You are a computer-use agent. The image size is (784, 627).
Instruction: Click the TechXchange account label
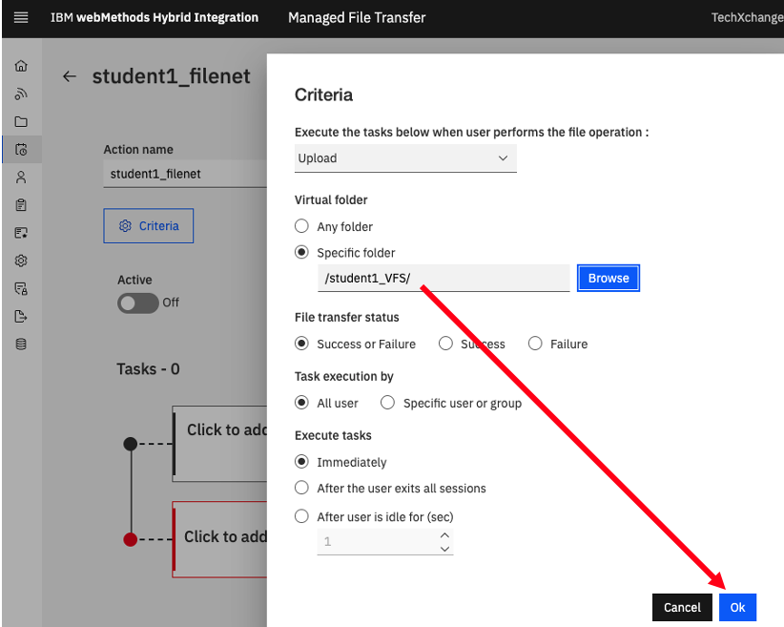tap(747, 17)
